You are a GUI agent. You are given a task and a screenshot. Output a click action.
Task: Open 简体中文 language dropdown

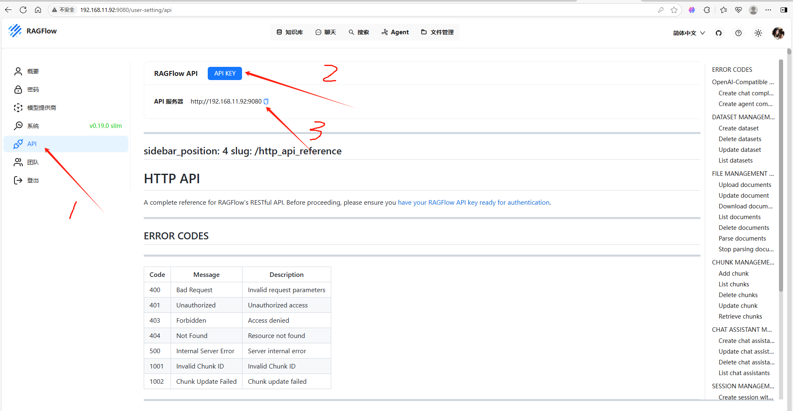pyautogui.click(x=689, y=33)
